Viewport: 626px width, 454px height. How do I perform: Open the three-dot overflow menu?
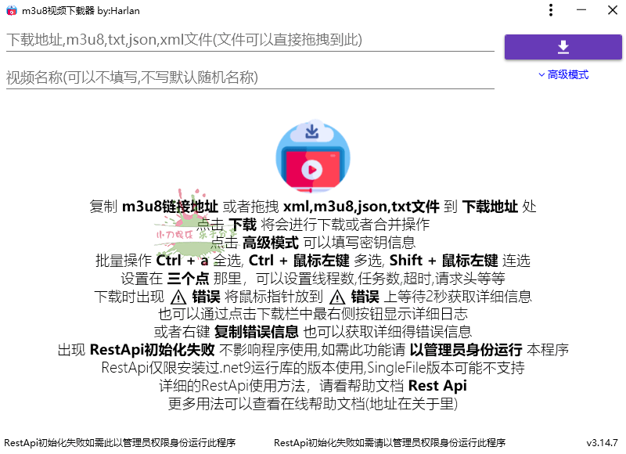tap(551, 11)
